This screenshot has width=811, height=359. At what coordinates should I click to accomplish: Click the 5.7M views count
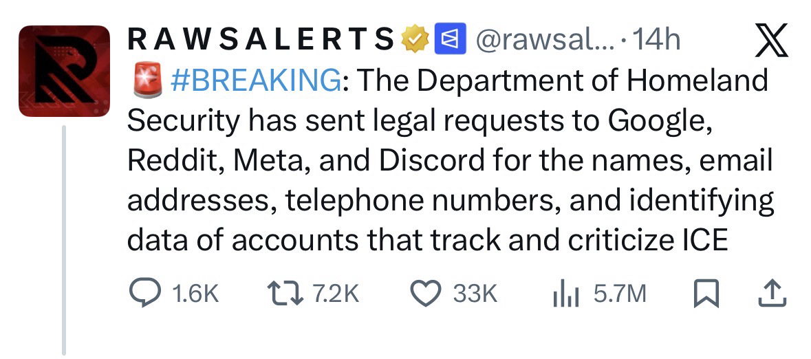click(620, 294)
